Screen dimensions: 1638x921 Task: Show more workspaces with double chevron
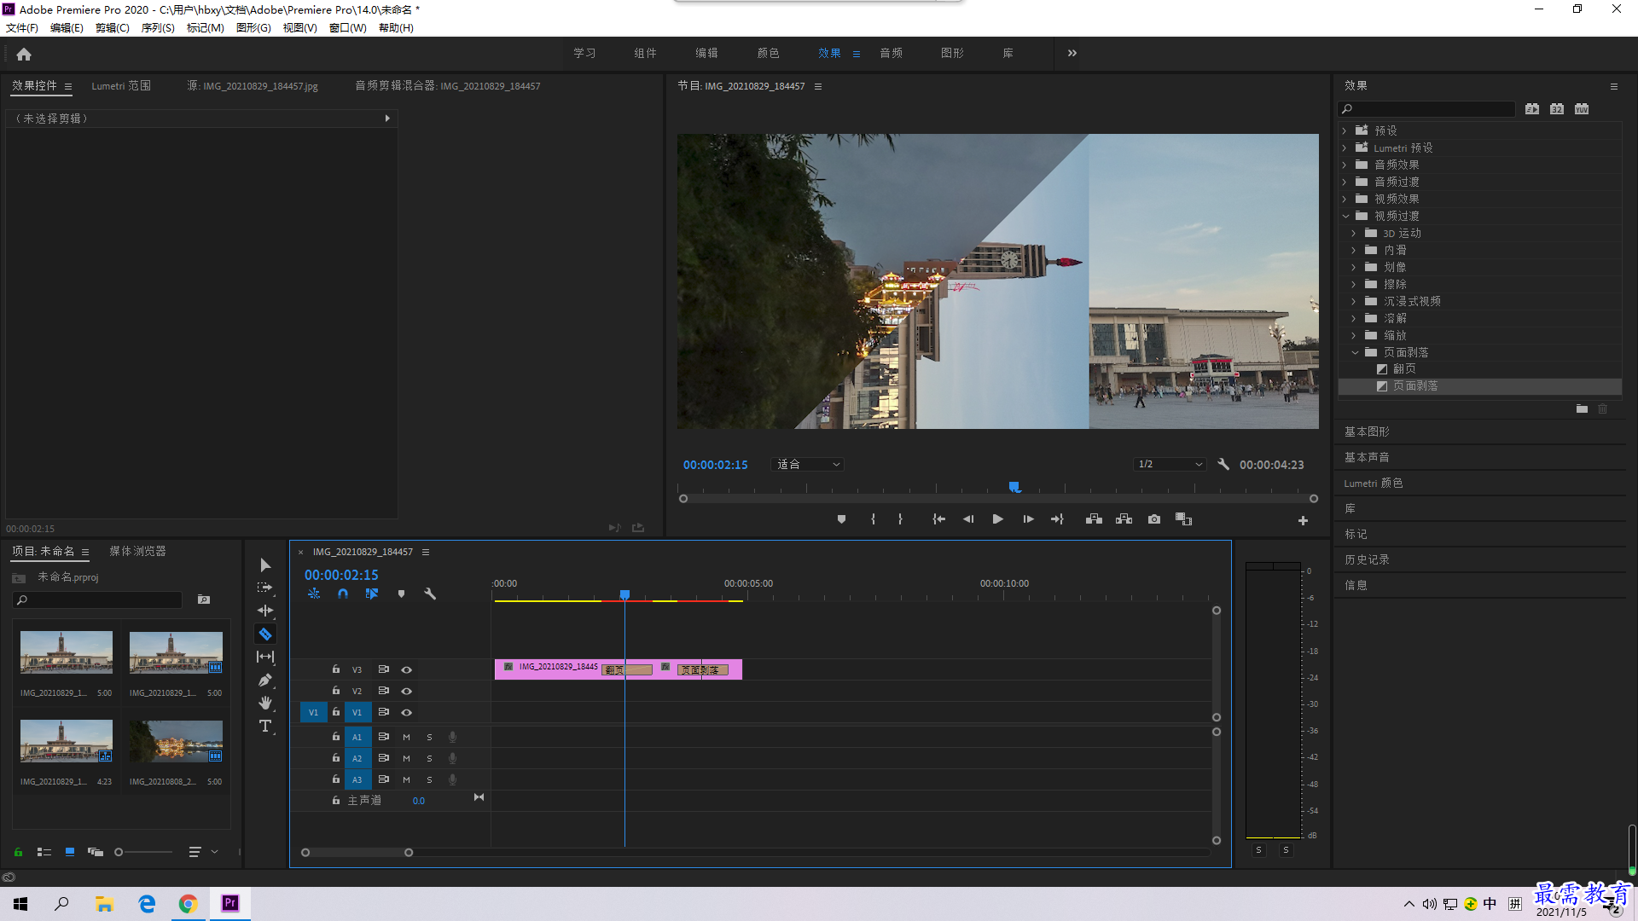[x=1072, y=53]
